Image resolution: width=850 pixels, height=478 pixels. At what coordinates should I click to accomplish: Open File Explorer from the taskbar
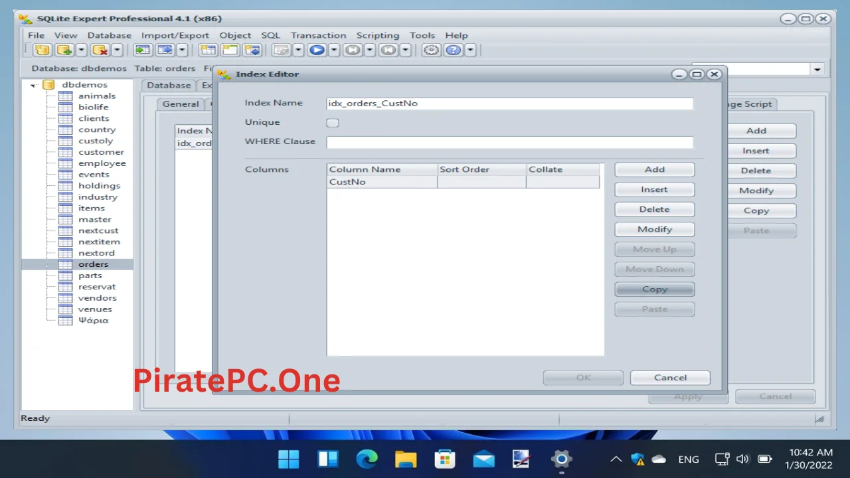click(x=406, y=459)
